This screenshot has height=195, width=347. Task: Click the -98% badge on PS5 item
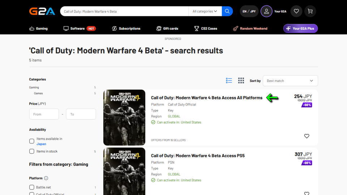tap(307, 163)
